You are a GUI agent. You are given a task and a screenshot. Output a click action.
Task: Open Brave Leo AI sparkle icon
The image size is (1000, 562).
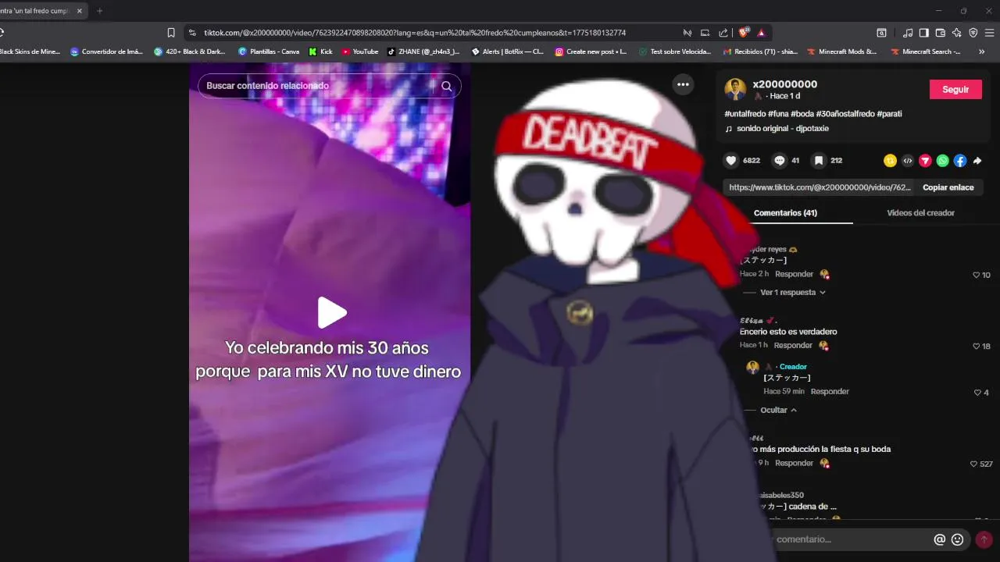pyautogui.click(x=957, y=33)
